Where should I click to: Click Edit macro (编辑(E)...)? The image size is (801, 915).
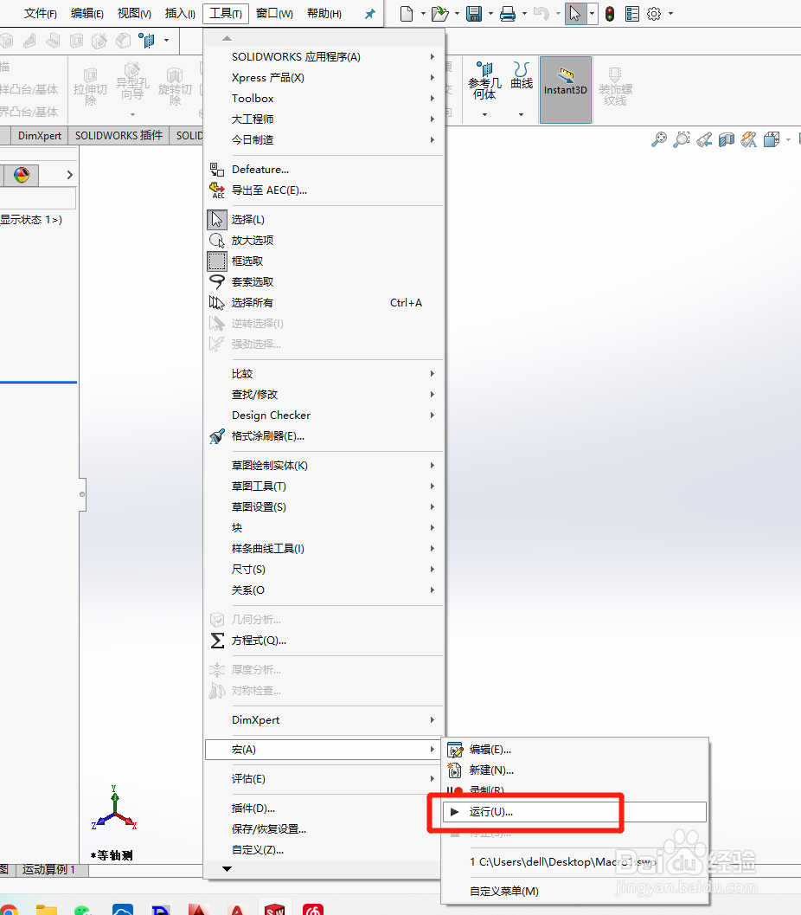point(574,750)
